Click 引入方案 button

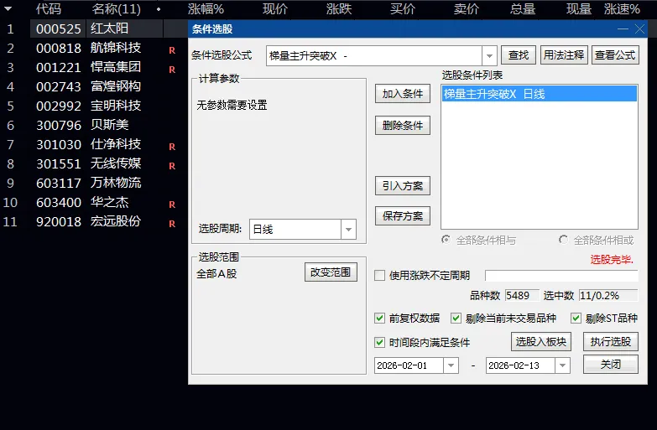pyautogui.click(x=403, y=185)
